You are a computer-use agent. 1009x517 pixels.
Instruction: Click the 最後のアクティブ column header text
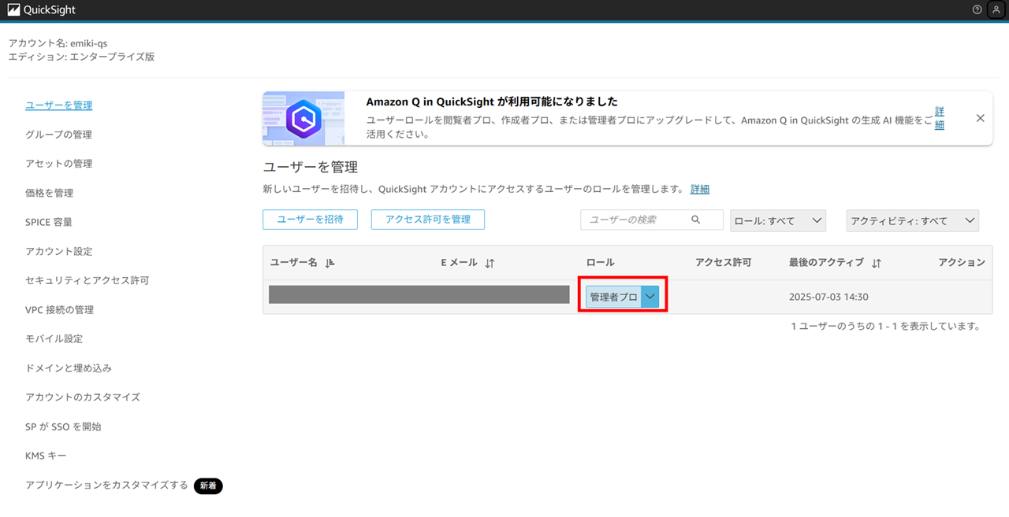tap(826, 262)
